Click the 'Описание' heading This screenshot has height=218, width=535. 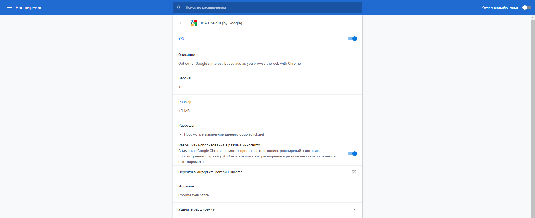[187, 55]
